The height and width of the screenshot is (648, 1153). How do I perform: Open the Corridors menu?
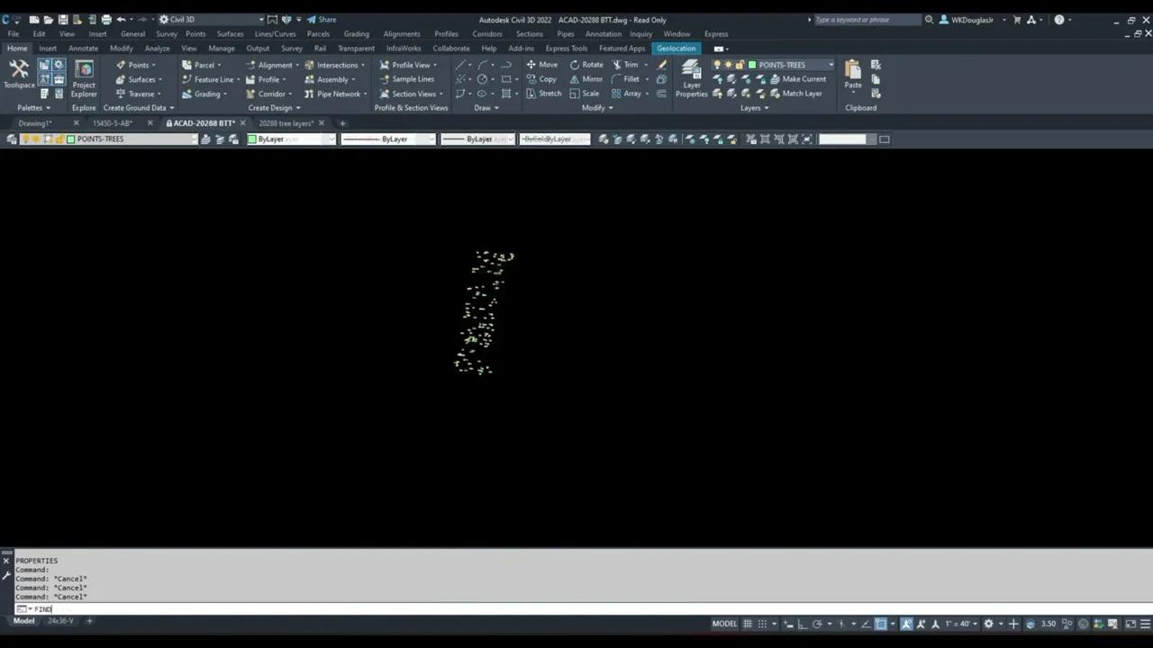point(487,34)
